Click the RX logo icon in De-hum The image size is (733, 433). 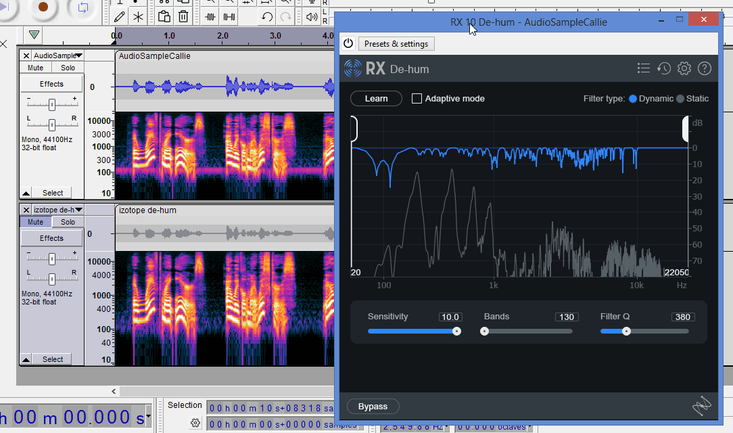pyautogui.click(x=353, y=68)
